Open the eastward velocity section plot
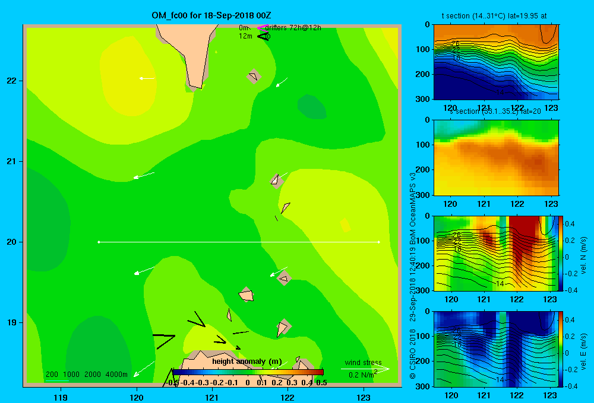This screenshot has height=403, width=594. [496, 349]
